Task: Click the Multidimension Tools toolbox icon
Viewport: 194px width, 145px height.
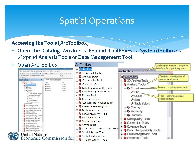Action: click(80, 110)
